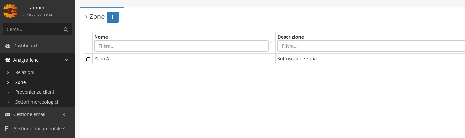Open the Zona A record row
This screenshot has height=138, width=465.
pos(274,59)
